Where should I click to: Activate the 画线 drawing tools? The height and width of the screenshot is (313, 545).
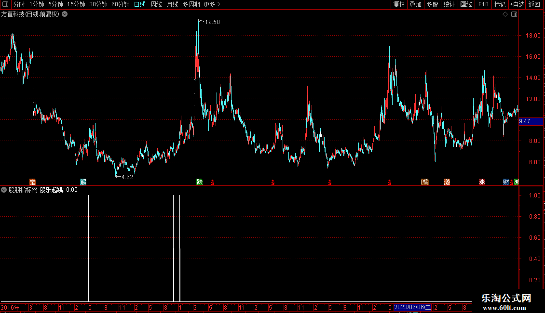click(x=466, y=4)
